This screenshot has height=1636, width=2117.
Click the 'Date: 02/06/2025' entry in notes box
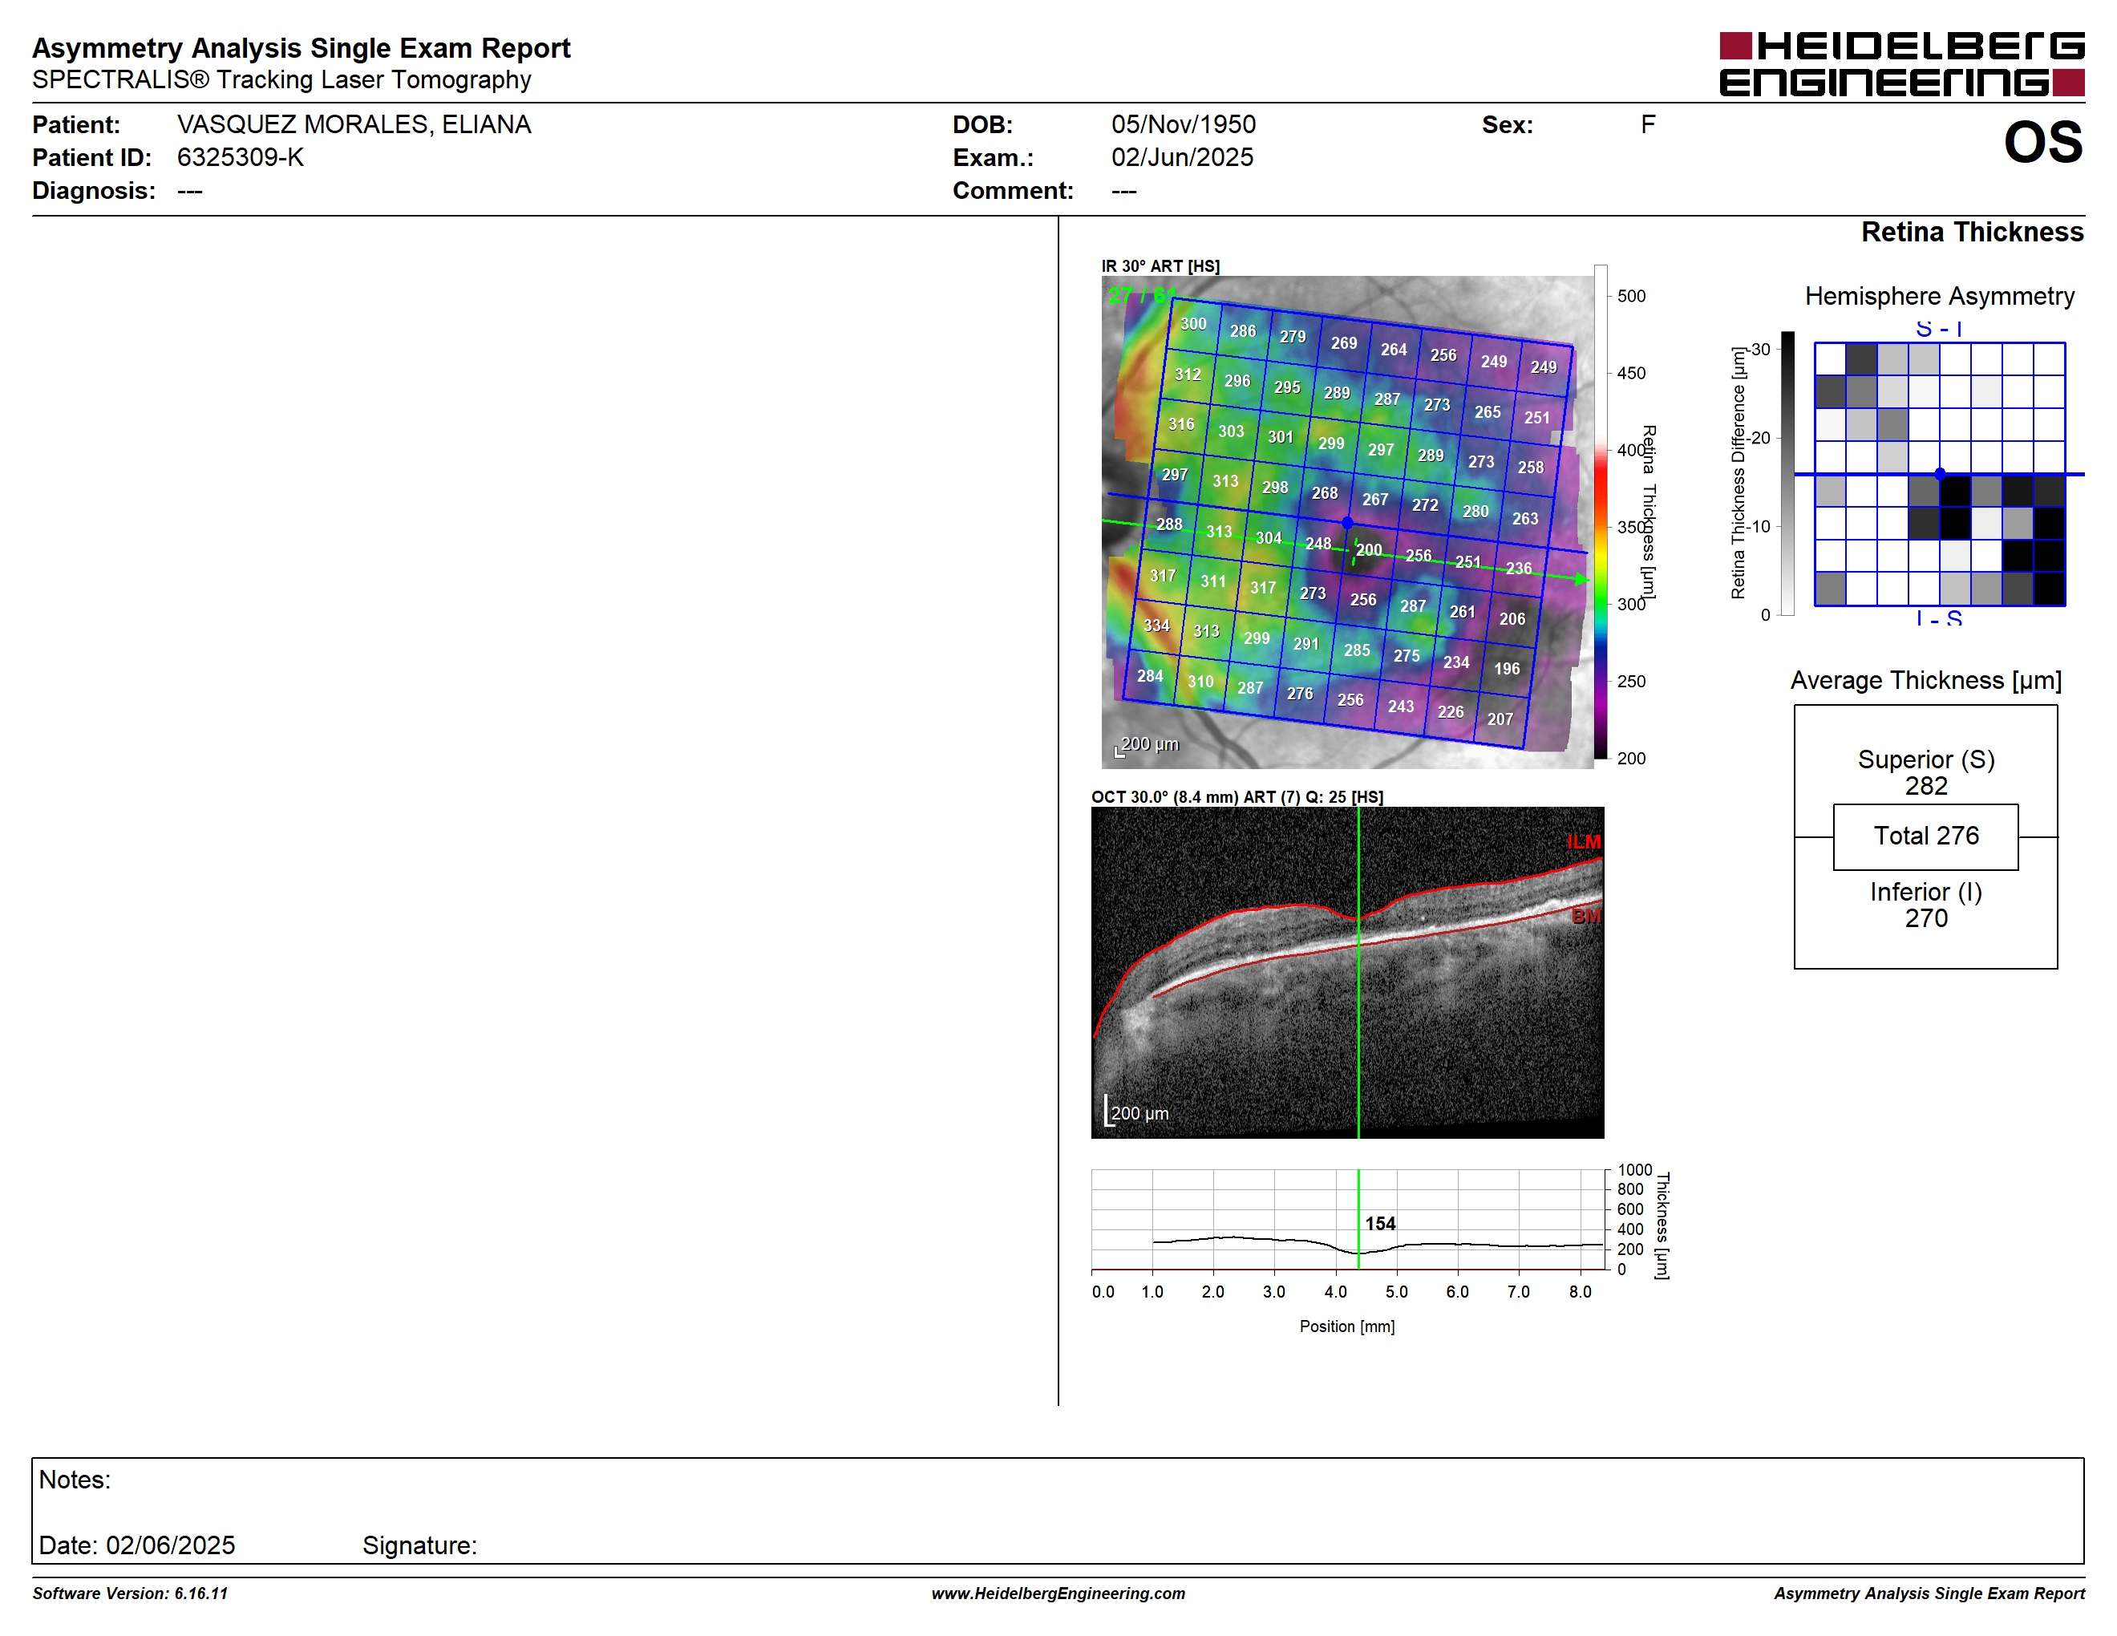click(136, 1545)
